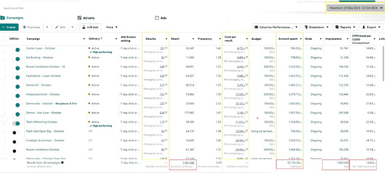
Task: Expand Columns: Performance dropdown
Action: coord(276,27)
